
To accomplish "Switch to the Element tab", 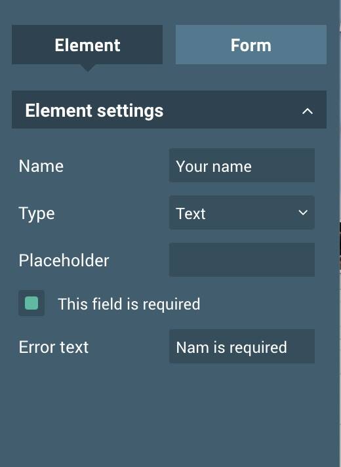I will [x=87, y=45].
